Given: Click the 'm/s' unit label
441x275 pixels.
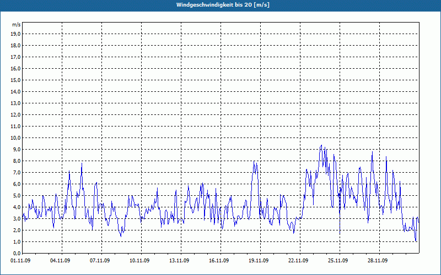Looking at the screenshot, I should point(17,25).
